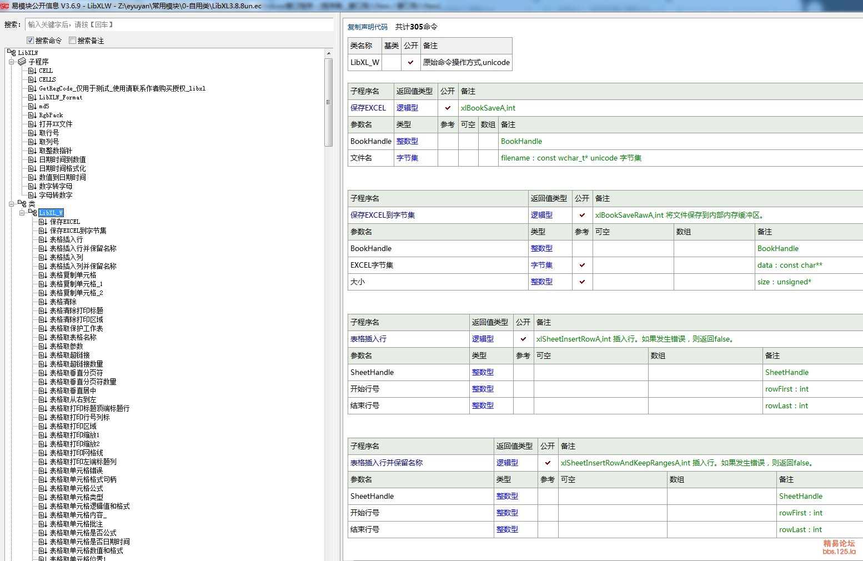Click the tree scrollbar up arrow
Image resolution: width=863 pixels, height=561 pixels.
329,53
